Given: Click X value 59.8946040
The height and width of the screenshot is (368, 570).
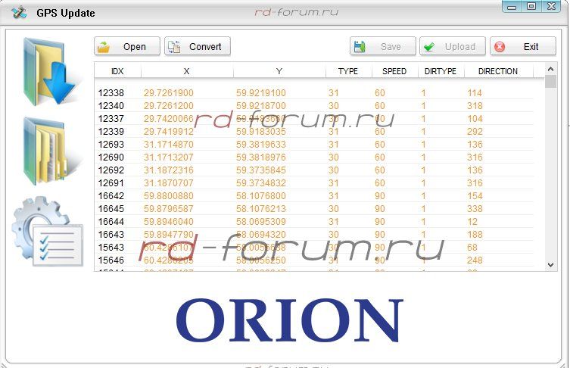Looking at the screenshot, I should 168,222.
